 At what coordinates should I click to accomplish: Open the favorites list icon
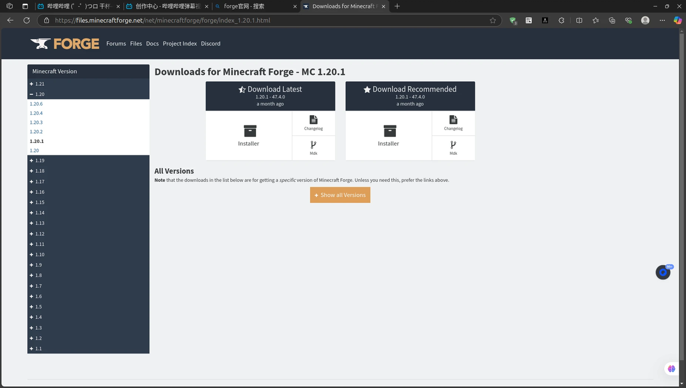click(596, 20)
